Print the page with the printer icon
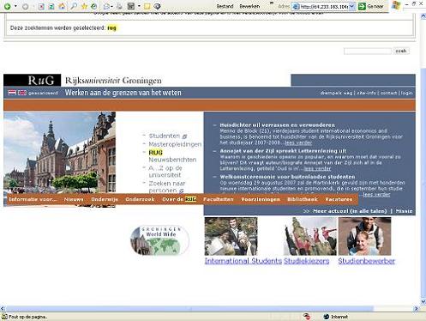The width and height of the screenshot is (426, 321). pos(119,6)
